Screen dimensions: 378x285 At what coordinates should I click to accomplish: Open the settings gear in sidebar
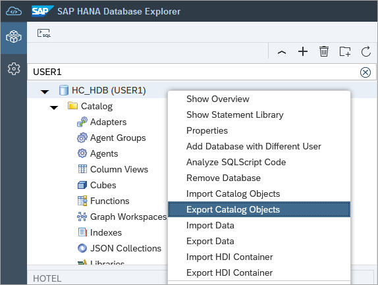(x=14, y=69)
